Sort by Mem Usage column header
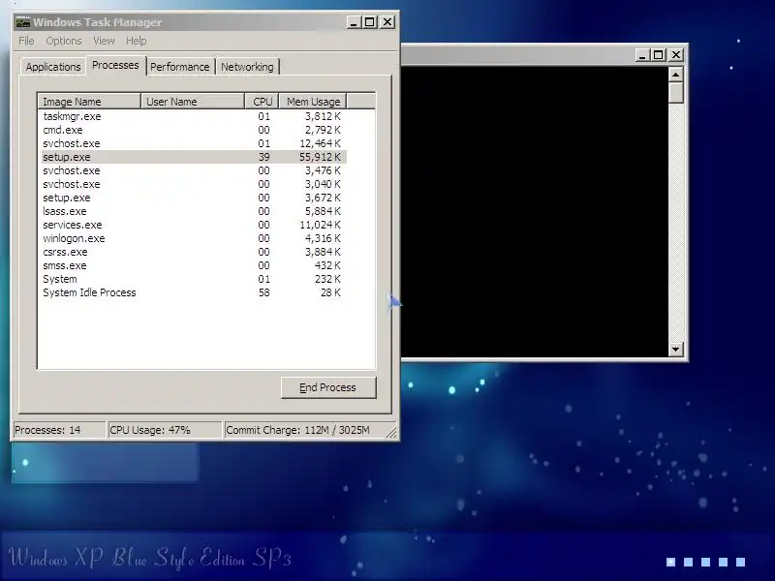This screenshot has height=581, width=775. pos(313,102)
